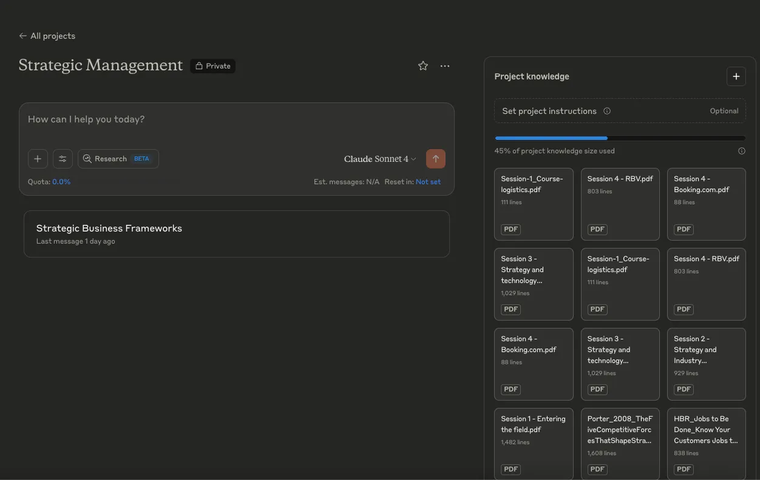
Task: Click the attachment plus button in chat box
Action: point(38,159)
